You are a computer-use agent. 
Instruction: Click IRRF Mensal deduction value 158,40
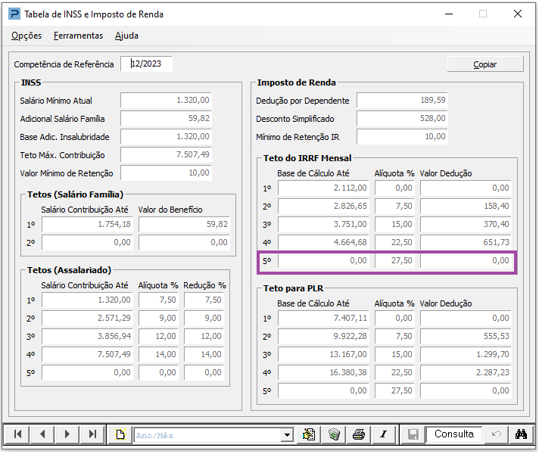coord(466,207)
